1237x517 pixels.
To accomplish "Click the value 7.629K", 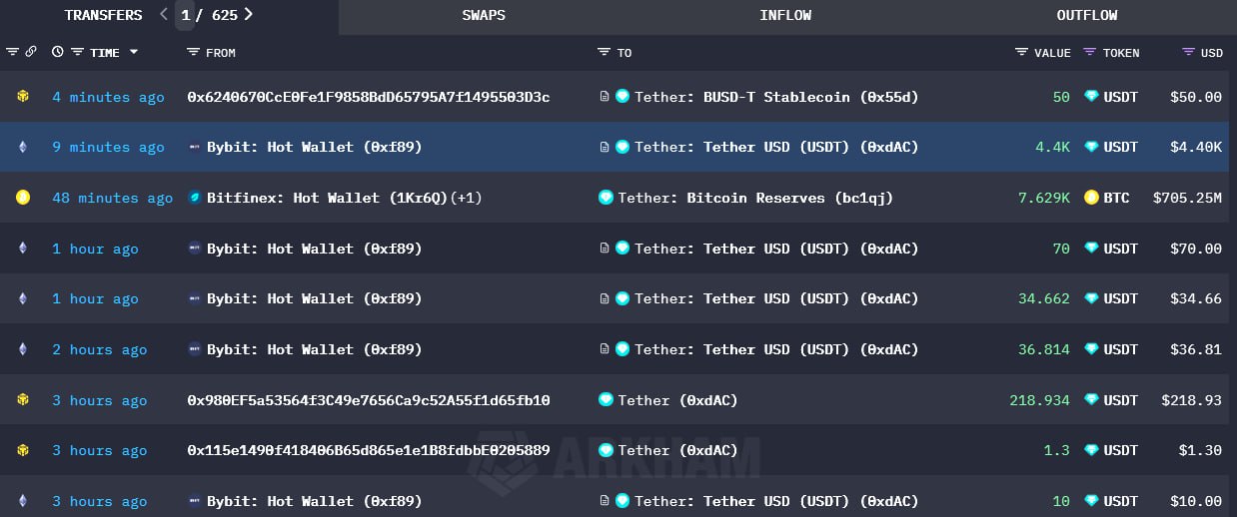I will pos(1044,198).
